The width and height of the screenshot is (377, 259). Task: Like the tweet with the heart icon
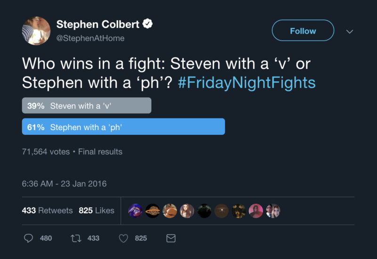coord(123,238)
